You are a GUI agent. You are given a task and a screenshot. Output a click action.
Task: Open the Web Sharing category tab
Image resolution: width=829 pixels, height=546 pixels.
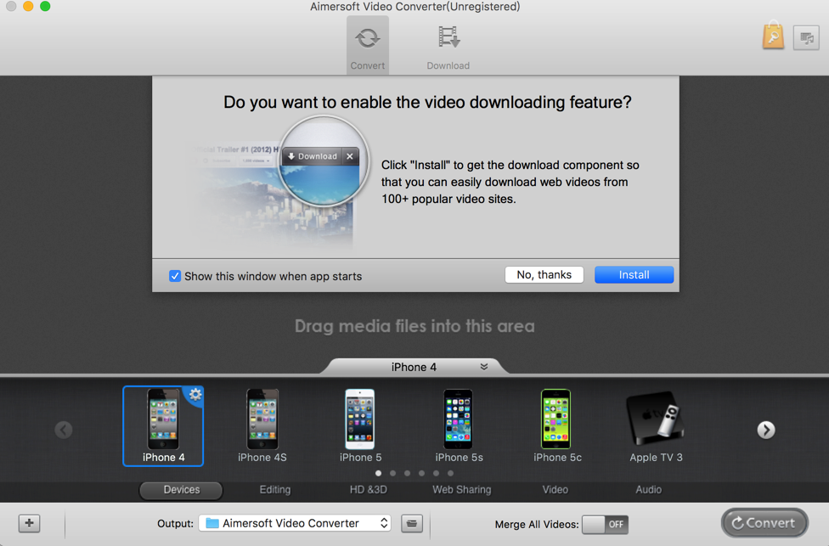click(x=461, y=490)
